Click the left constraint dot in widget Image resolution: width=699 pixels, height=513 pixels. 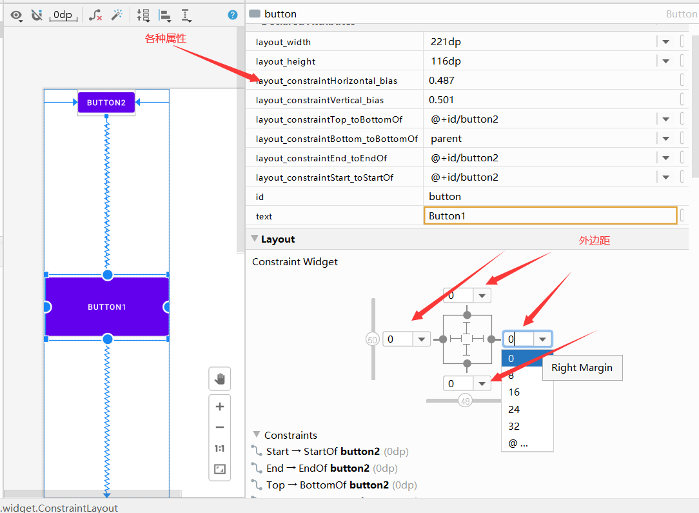443,339
